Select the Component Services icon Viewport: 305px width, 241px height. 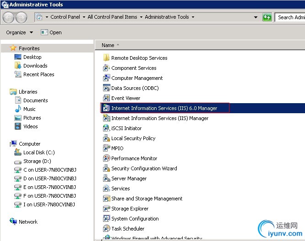(106, 68)
